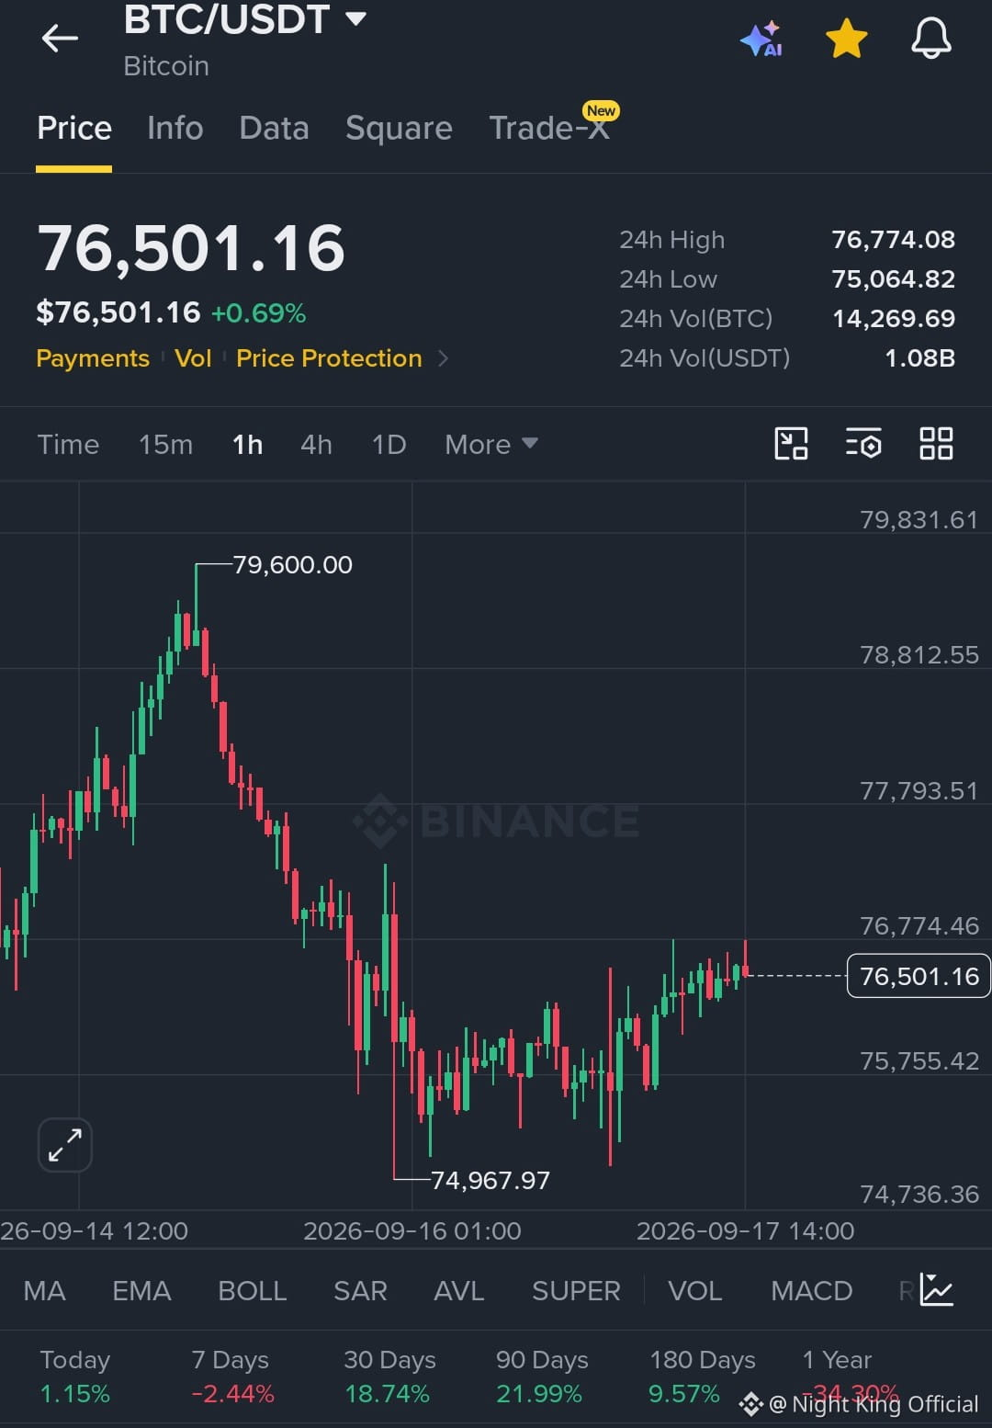
Task: Switch to the Info tab
Action: coord(175,128)
